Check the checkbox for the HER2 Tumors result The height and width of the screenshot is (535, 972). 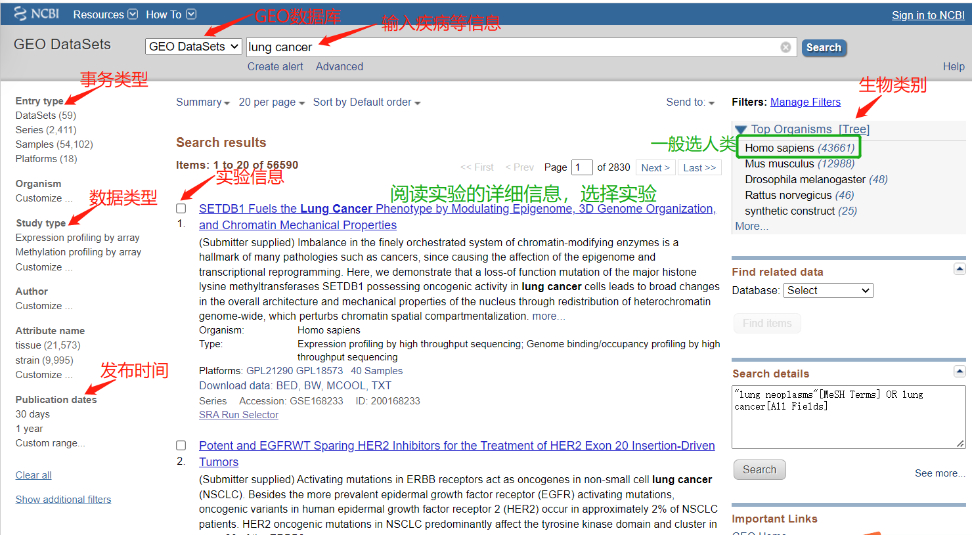point(181,445)
